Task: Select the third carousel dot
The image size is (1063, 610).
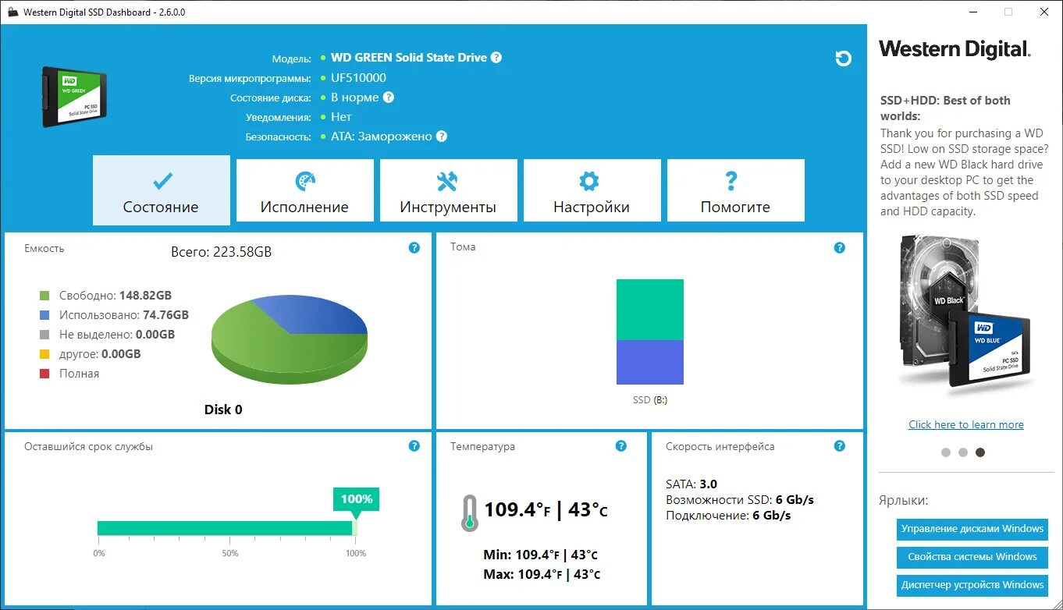Action: 979,452
